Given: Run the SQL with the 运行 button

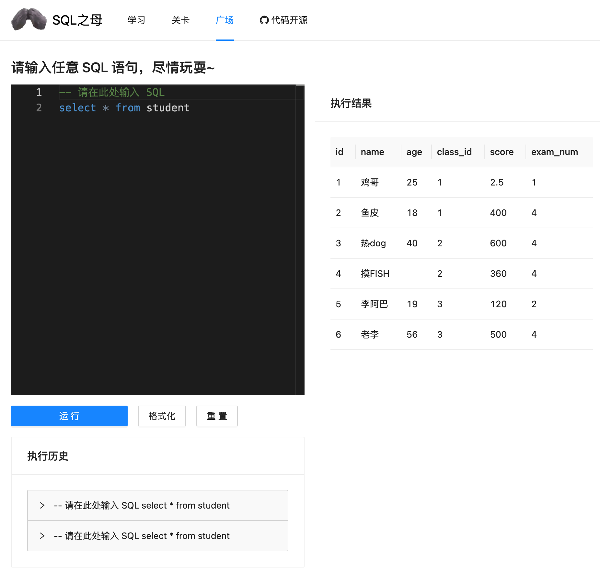Looking at the screenshot, I should click(x=69, y=416).
